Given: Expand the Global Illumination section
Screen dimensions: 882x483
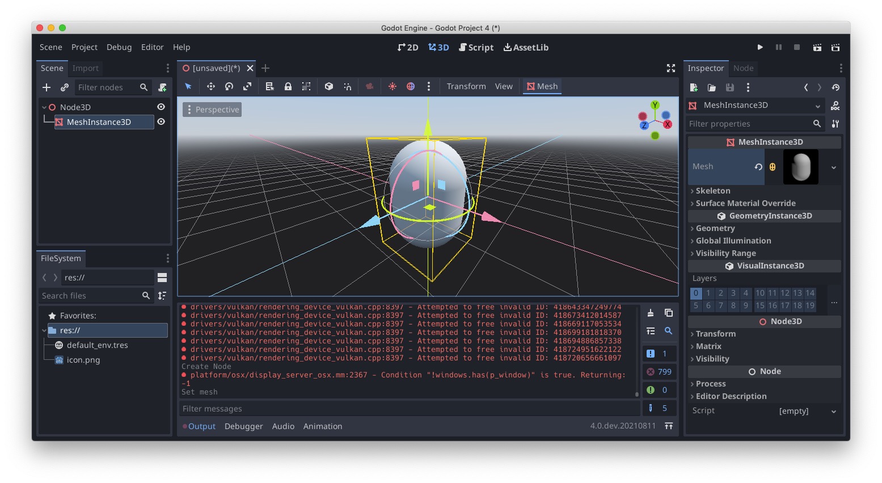Looking at the screenshot, I should 733,241.
